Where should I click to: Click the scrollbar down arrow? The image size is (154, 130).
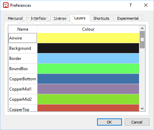coord(142,109)
